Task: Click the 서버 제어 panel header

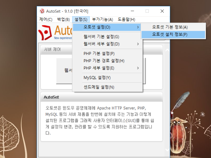Action: tap(56, 50)
